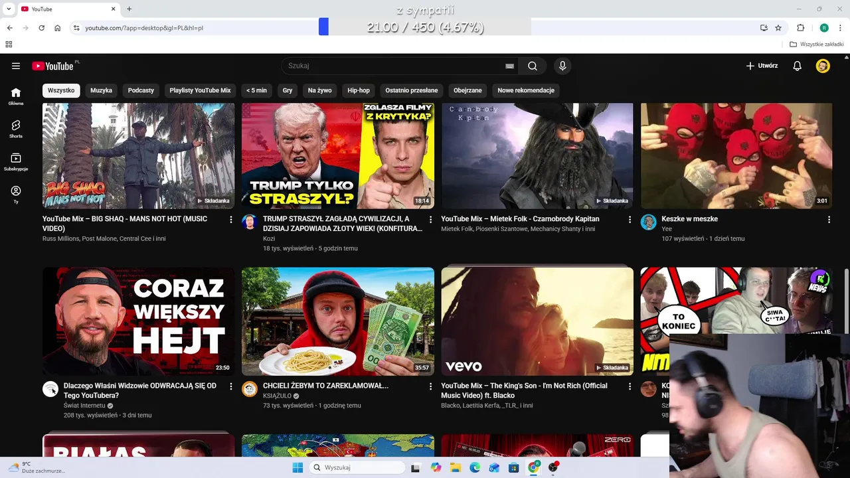Open the Chrome tab search dropdown
The width and height of the screenshot is (850, 478).
[9, 9]
